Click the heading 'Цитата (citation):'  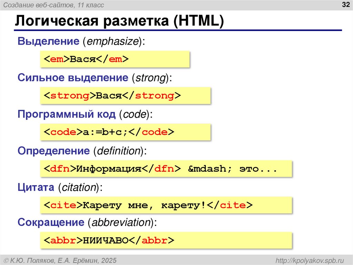pyautogui.click(x=60, y=187)
